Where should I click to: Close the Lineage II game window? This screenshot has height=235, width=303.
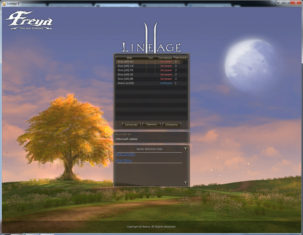tap(296, 2)
